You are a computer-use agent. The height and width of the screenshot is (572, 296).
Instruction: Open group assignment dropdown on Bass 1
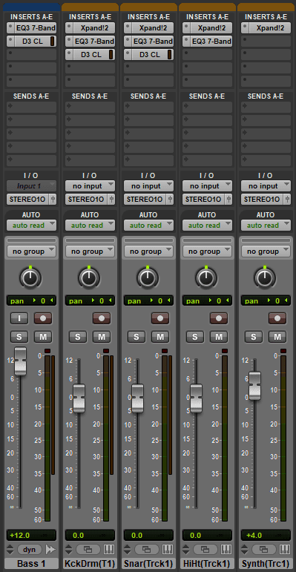[31, 252]
